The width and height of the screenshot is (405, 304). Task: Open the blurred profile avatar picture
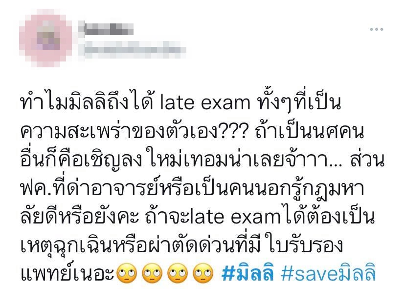click(x=45, y=38)
